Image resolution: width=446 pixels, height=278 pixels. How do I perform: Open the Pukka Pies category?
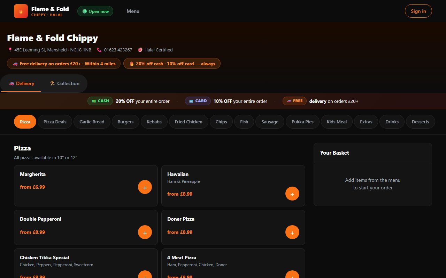point(302,122)
